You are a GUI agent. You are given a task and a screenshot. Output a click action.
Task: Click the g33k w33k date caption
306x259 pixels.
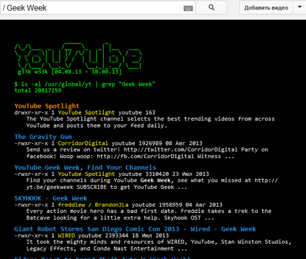[70, 72]
